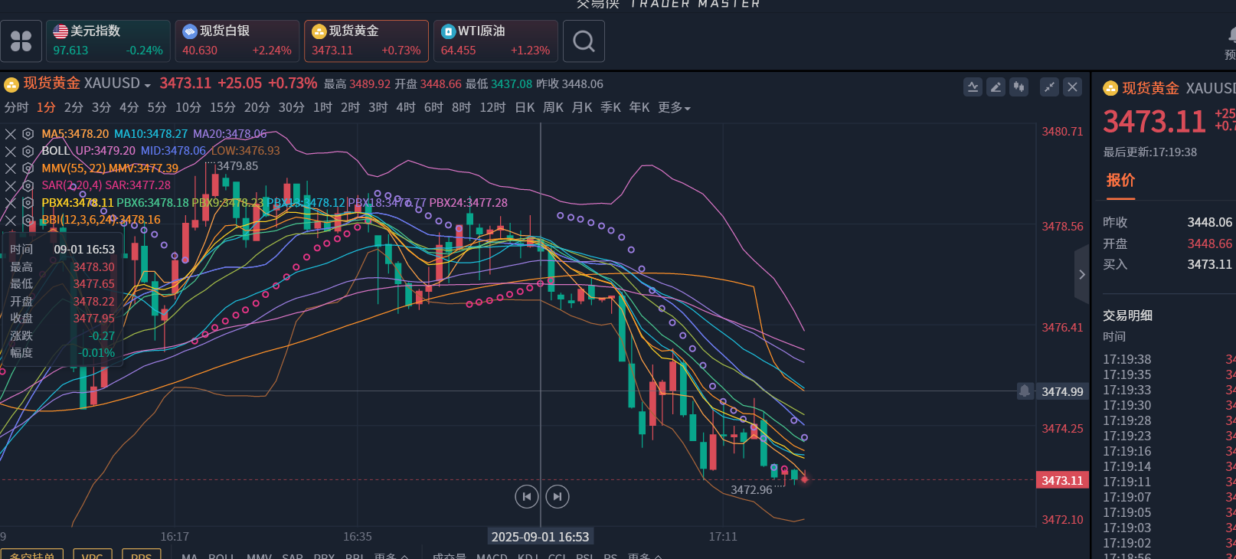This screenshot has width=1236, height=559.
Task: Step to next candle playback button
Action: click(x=558, y=497)
